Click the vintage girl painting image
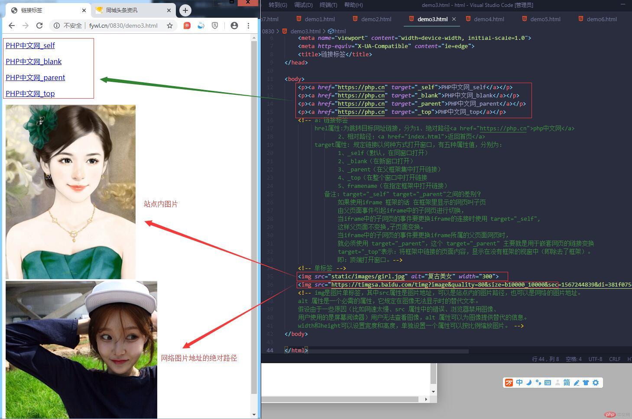 tap(71, 192)
